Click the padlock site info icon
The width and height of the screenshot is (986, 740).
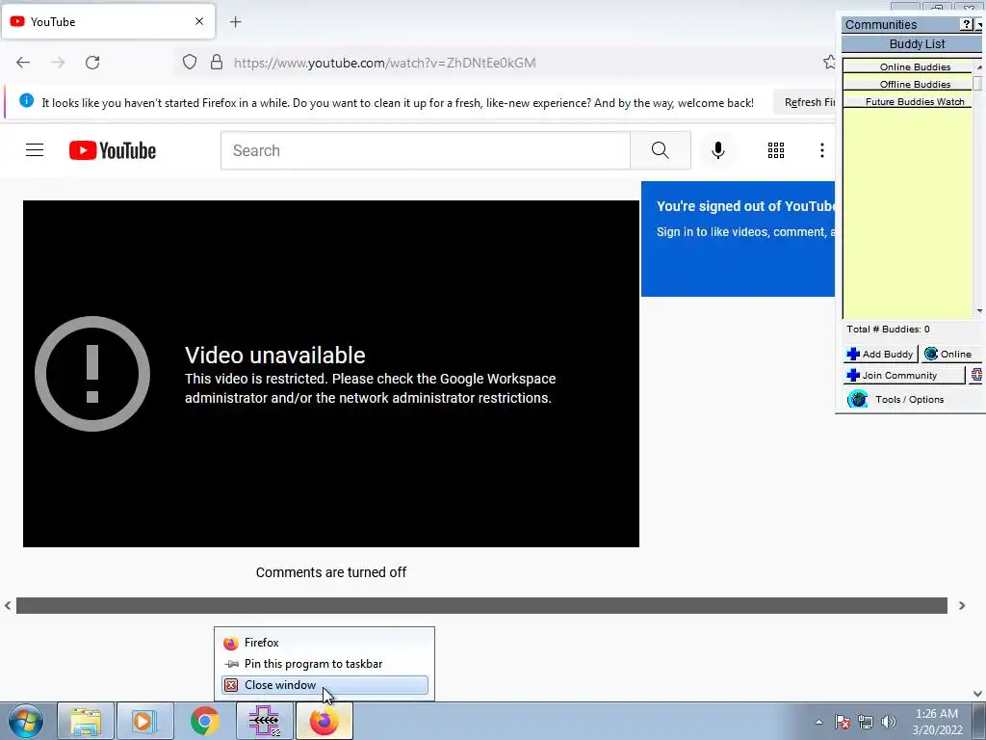point(217,63)
